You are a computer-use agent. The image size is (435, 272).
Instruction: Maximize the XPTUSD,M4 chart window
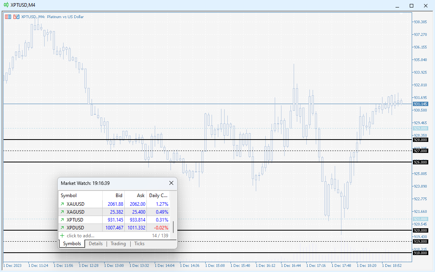pos(411,6)
